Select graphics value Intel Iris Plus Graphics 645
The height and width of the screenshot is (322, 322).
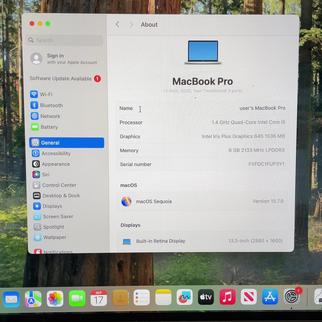pos(243,136)
